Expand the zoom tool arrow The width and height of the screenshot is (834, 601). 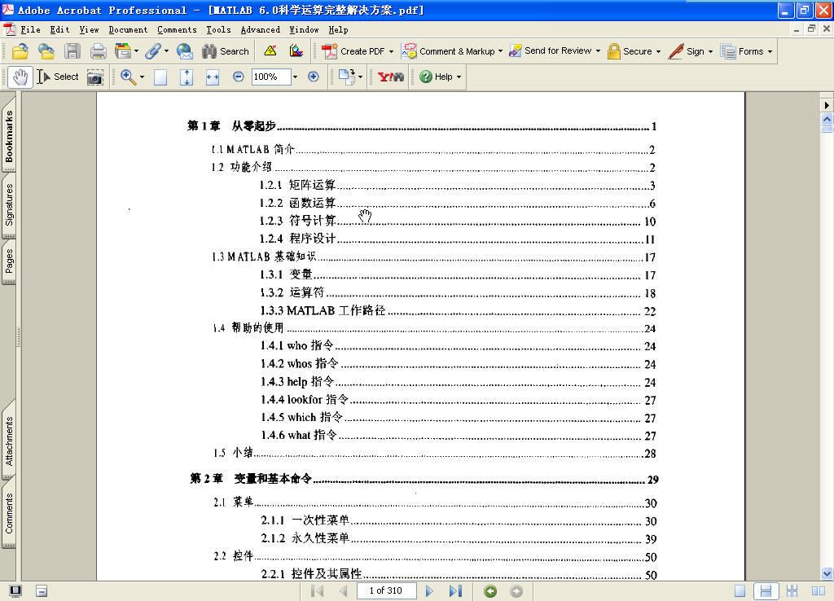(142, 77)
